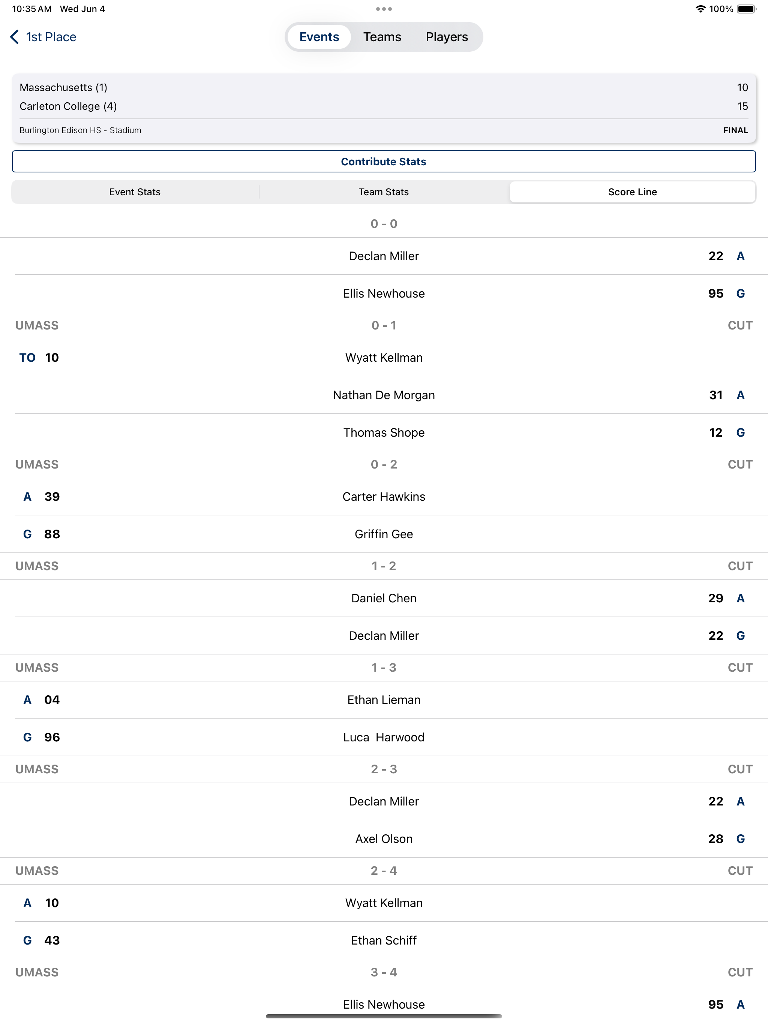Image resolution: width=768 pixels, height=1024 pixels.
Task: Switch to the Teams segment
Action: pos(382,37)
